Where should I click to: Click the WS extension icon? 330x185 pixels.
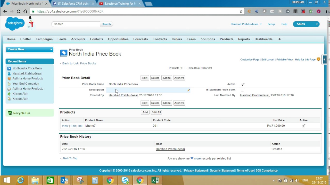(272, 11)
